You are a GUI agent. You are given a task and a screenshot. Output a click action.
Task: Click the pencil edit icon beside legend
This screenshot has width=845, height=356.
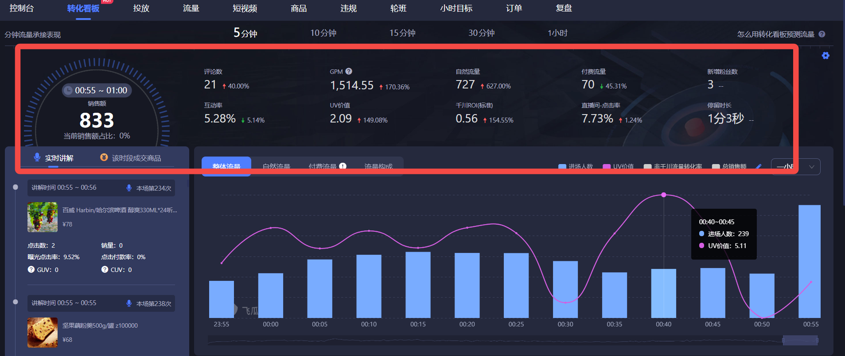click(x=759, y=167)
